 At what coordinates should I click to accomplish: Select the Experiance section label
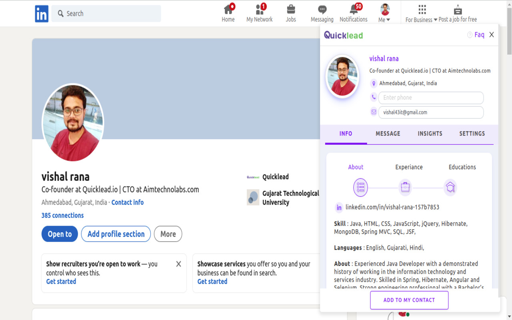pyautogui.click(x=409, y=167)
